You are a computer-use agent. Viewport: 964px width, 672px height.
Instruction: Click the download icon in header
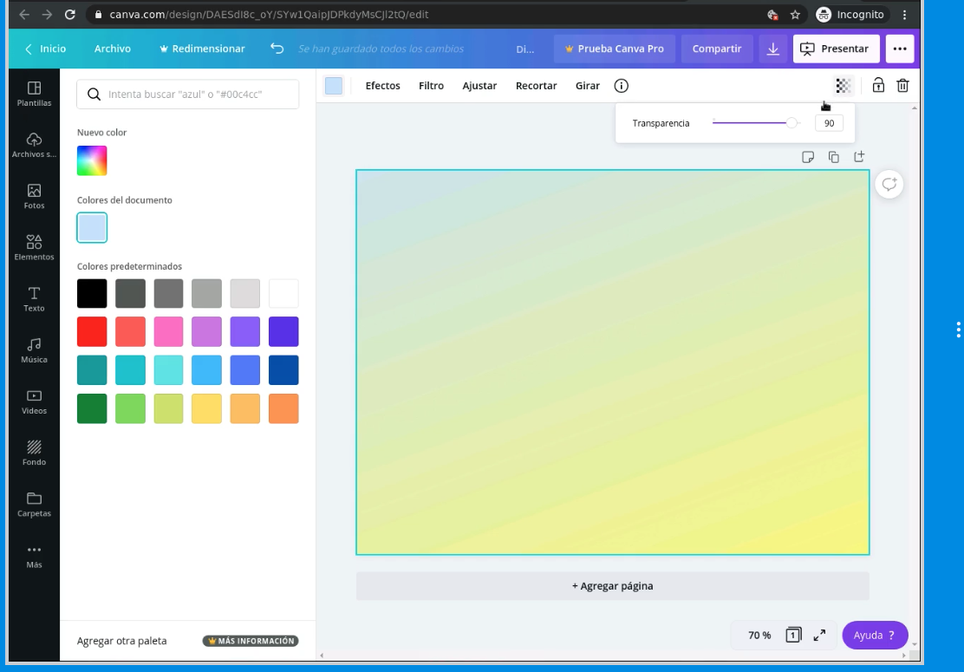coord(772,49)
